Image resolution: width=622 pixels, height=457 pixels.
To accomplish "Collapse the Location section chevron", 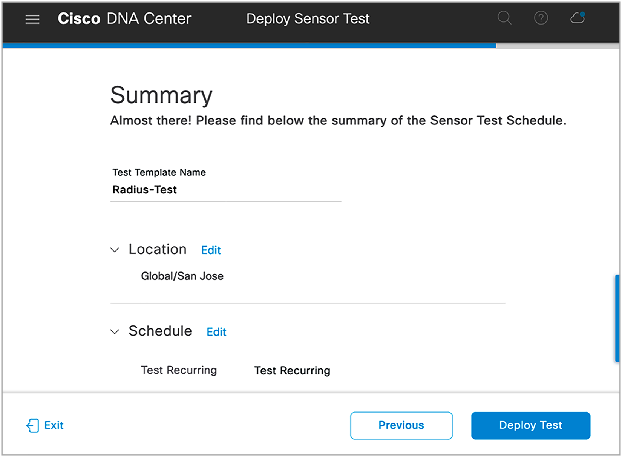I will click(115, 250).
